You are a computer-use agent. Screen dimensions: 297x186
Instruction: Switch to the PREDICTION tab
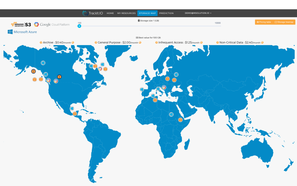pos(166,13)
